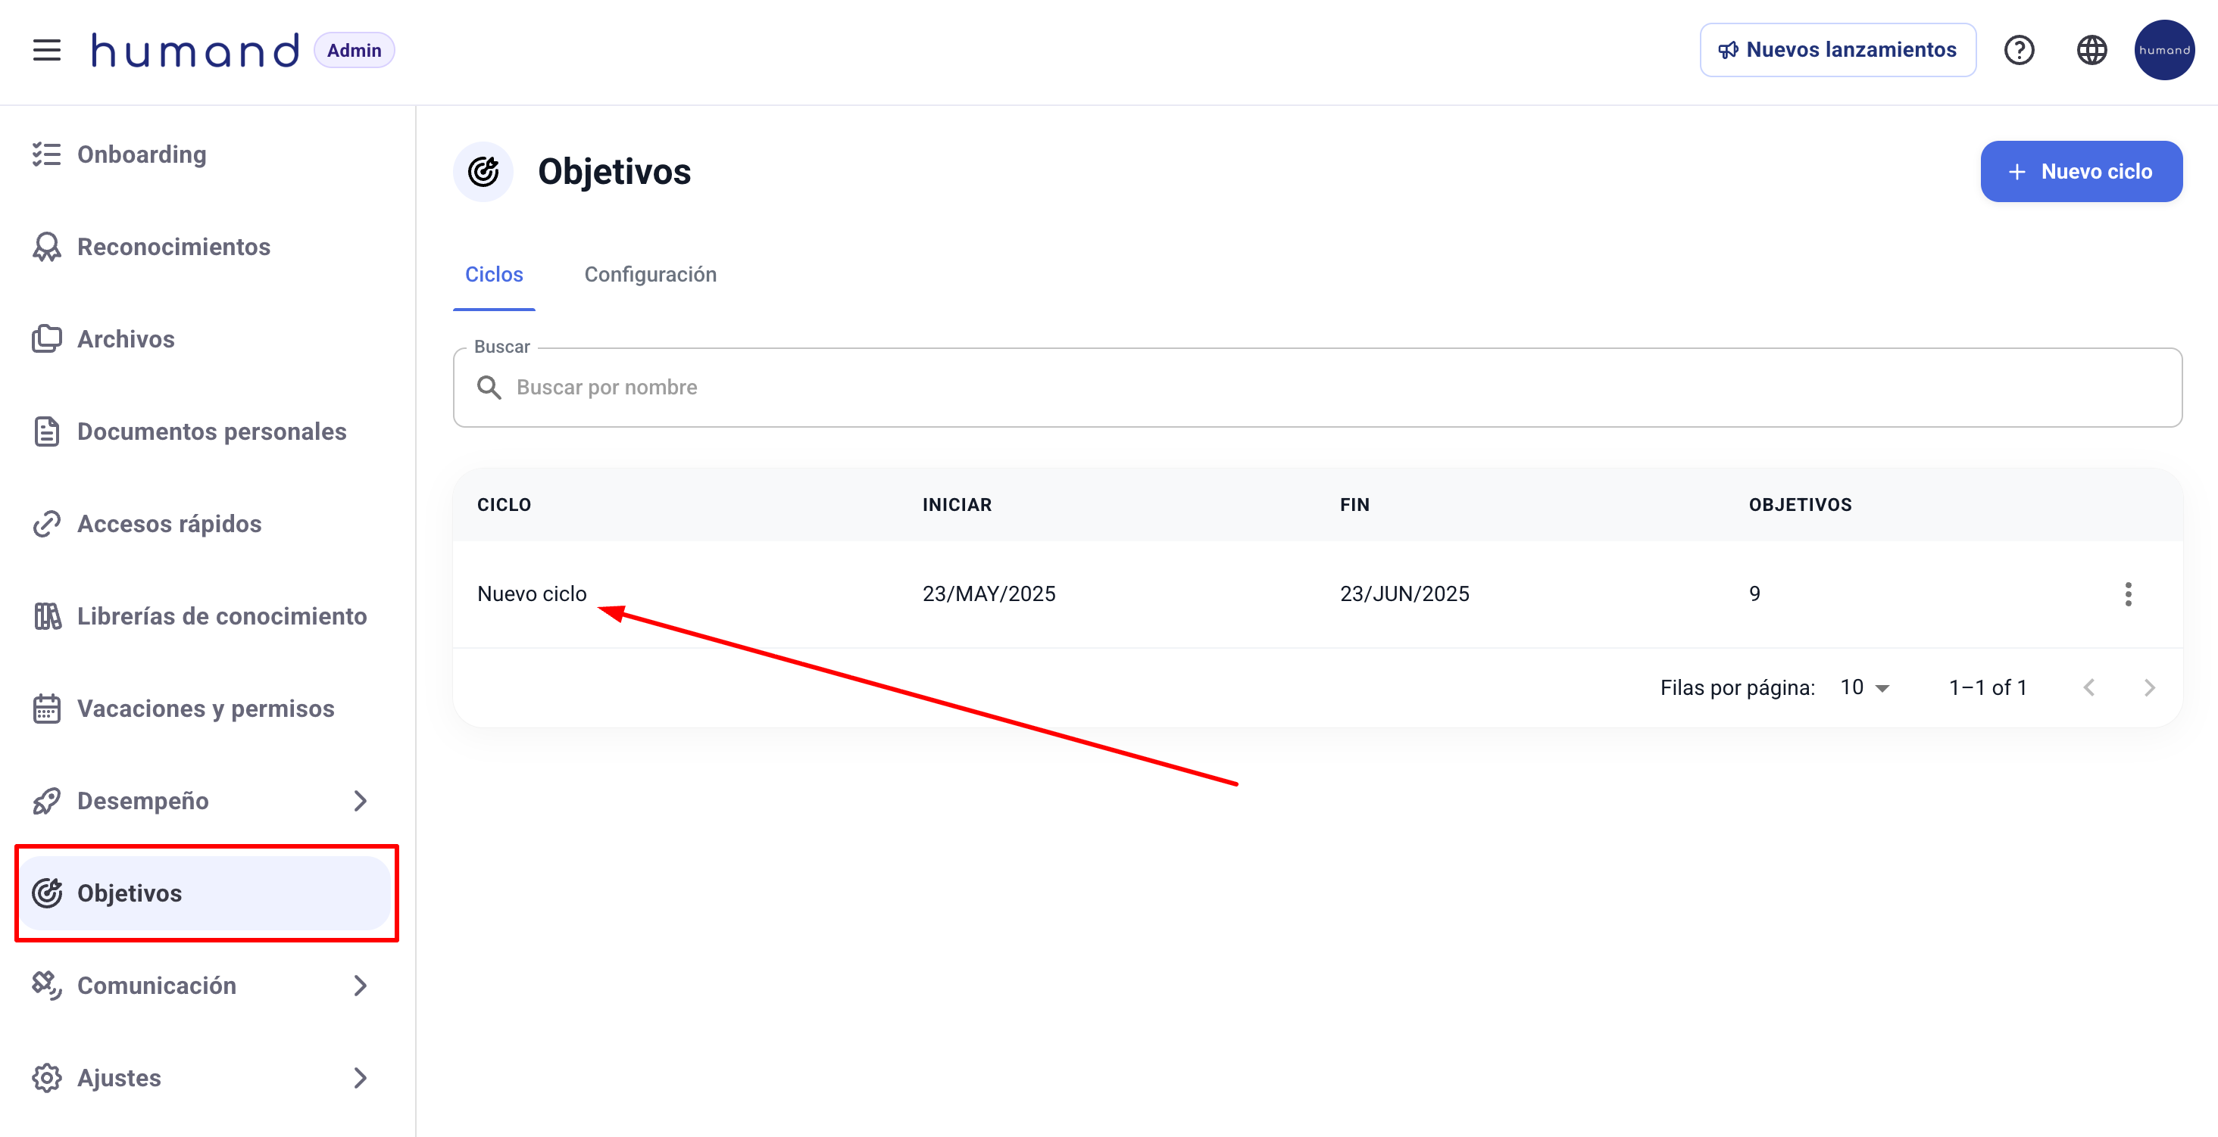Expand the Desempeño submenu chevron
The width and height of the screenshot is (2218, 1137).
pos(360,800)
